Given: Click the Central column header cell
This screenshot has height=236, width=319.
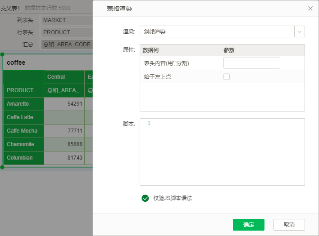Looking at the screenshot, I should 56,77.
